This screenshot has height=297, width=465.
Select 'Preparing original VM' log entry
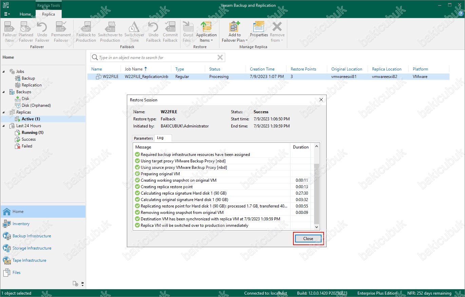pyautogui.click(x=160, y=174)
